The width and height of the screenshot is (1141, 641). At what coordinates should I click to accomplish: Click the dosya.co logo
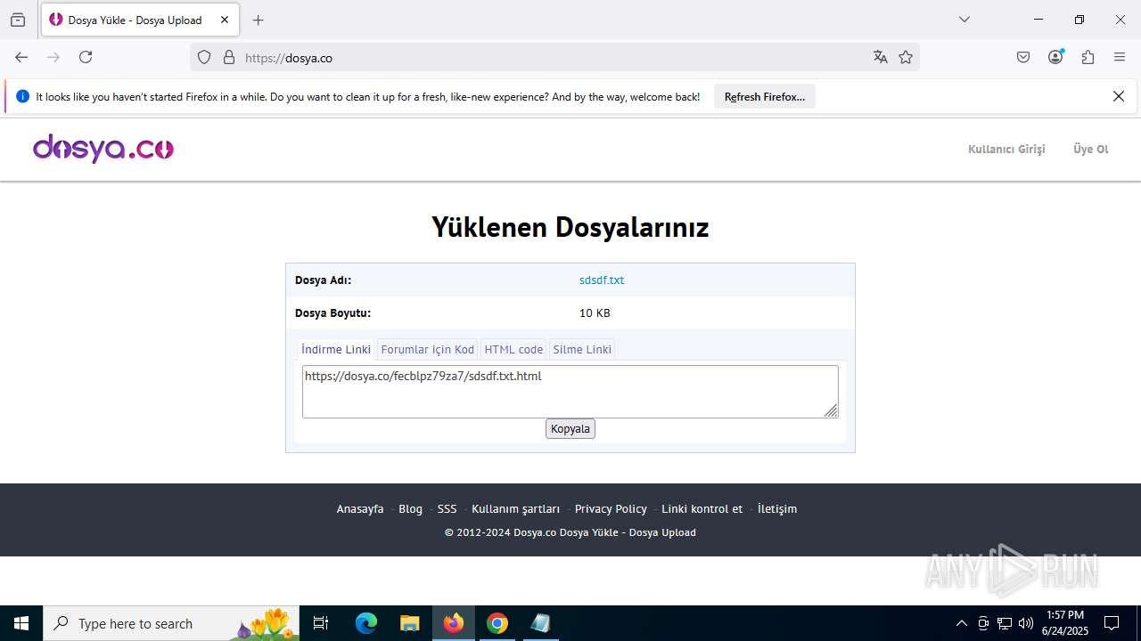103,148
